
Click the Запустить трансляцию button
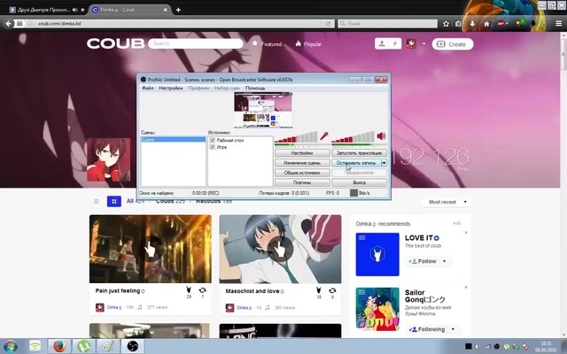358,153
